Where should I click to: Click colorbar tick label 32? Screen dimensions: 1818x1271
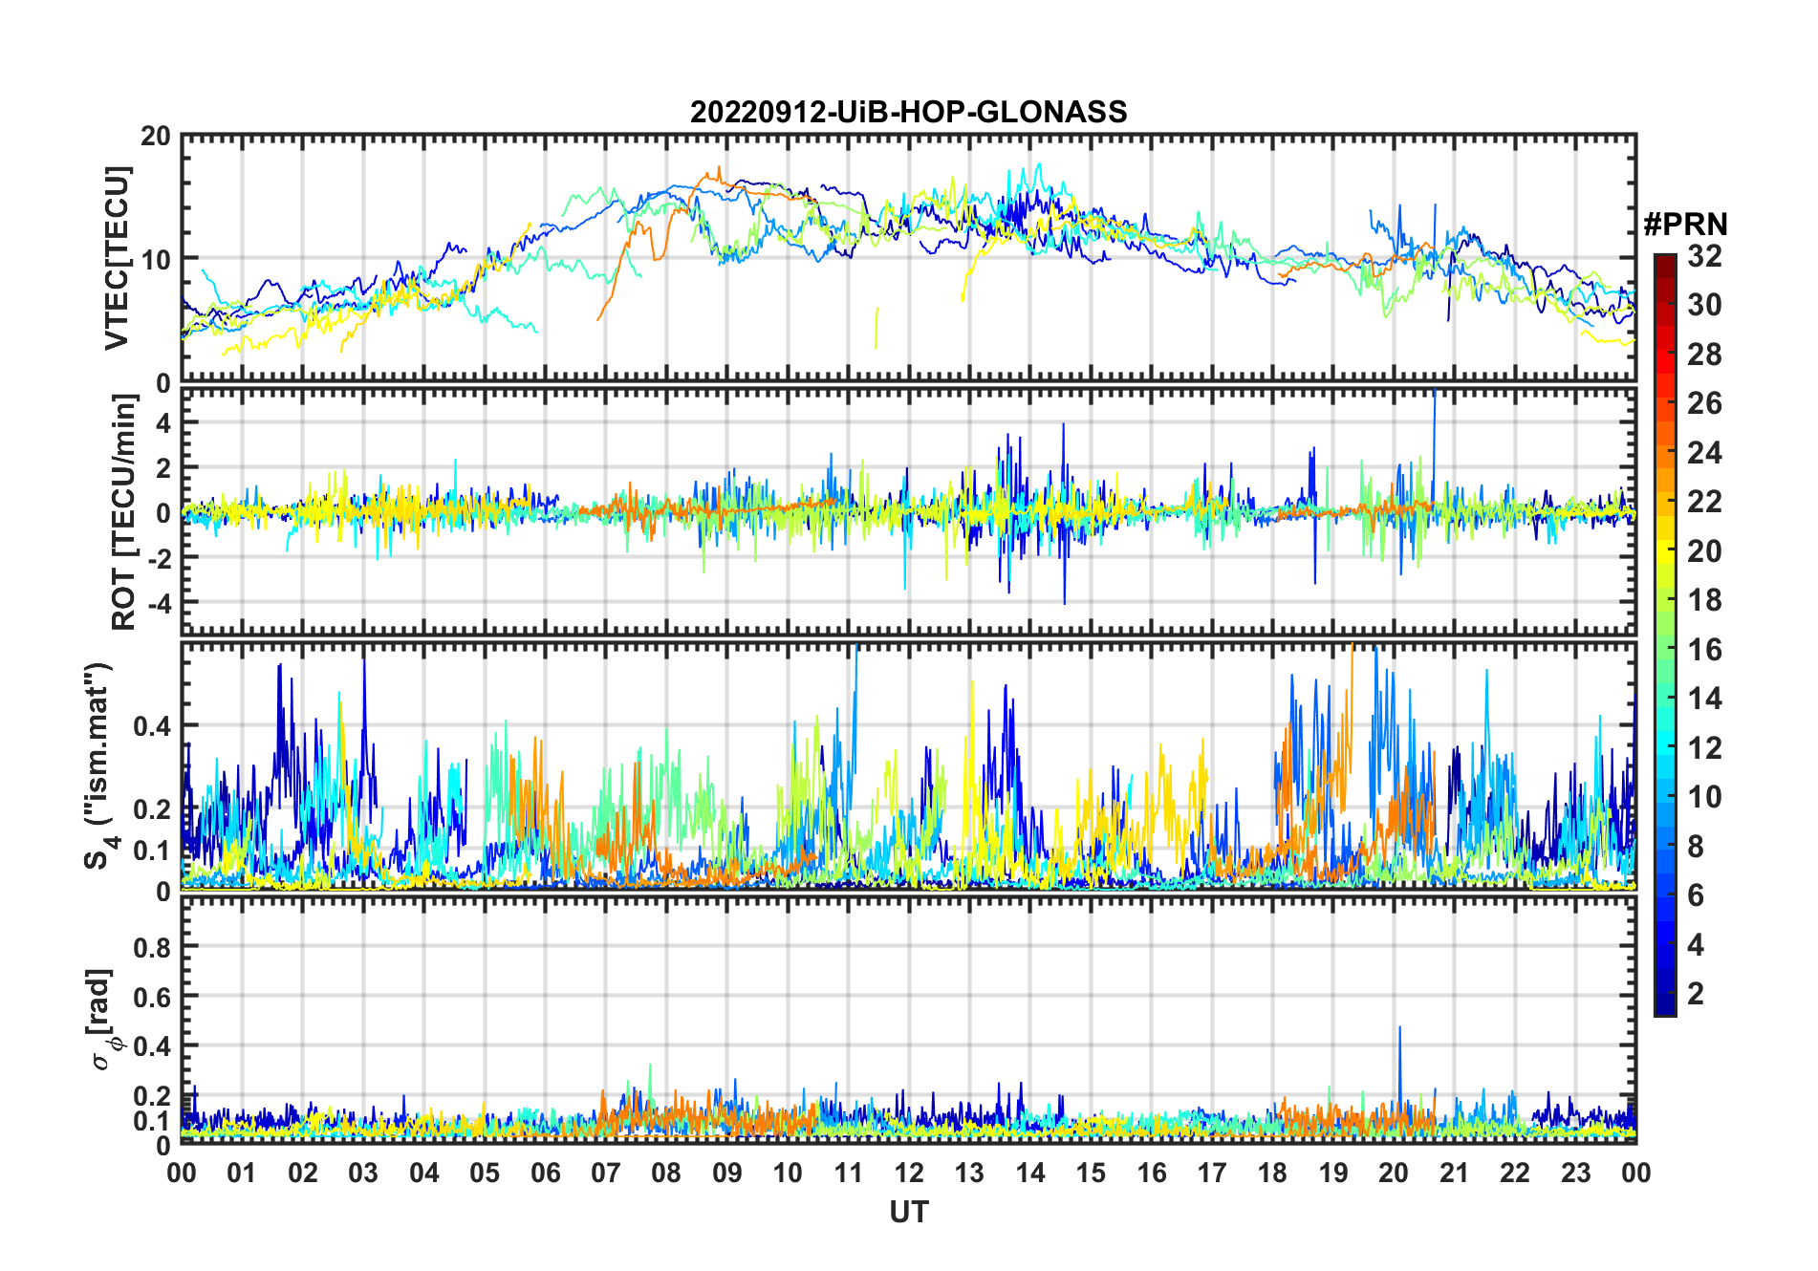point(1704,256)
